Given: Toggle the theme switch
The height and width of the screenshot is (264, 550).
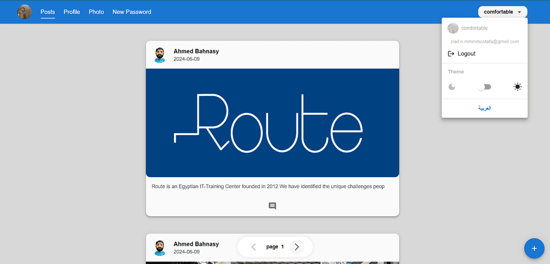Looking at the screenshot, I should (484, 87).
